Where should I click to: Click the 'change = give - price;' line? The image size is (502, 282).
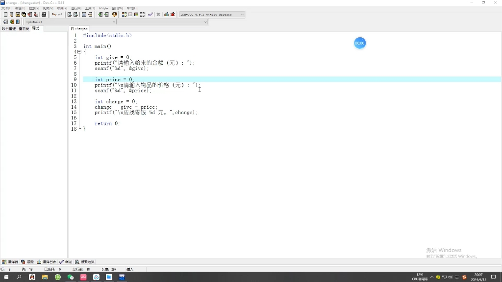point(126,107)
